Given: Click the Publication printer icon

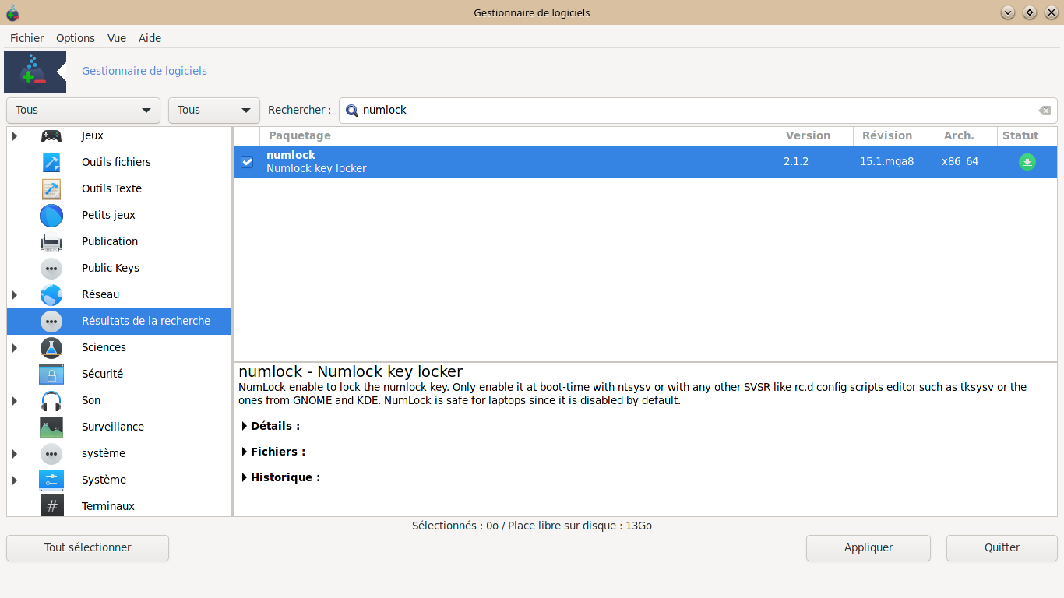Looking at the screenshot, I should click(51, 242).
